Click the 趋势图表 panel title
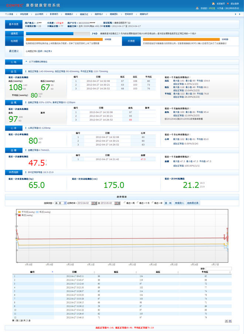Screen dimensions: 244x334 122,197
